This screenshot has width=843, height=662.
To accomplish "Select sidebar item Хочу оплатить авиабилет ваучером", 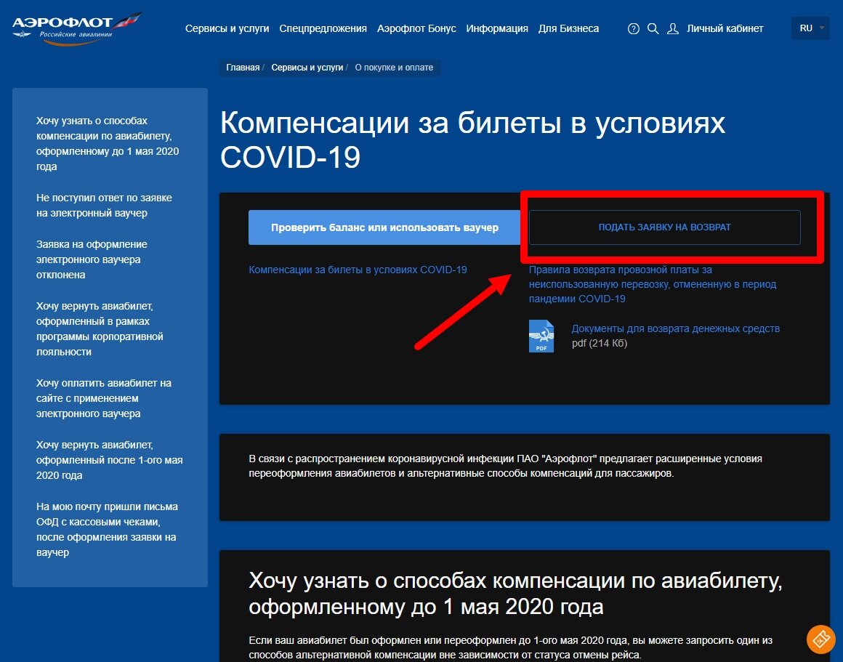I will 104,398.
